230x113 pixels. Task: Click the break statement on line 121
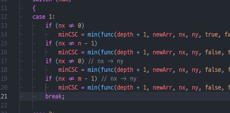point(55,96)
